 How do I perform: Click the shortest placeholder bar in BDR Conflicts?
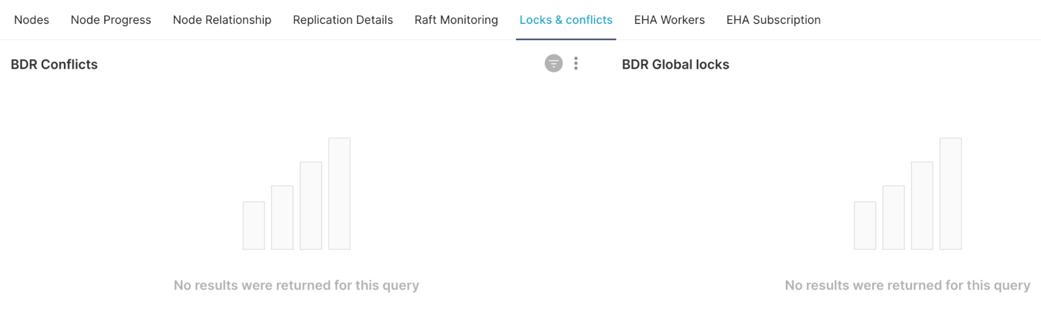pos(254,225)
